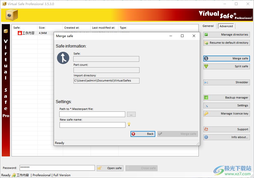254x178 pixels.
Task: Click the folder icon on Resume to default directory
Action: pyautogui.click(x=206, y=43)
